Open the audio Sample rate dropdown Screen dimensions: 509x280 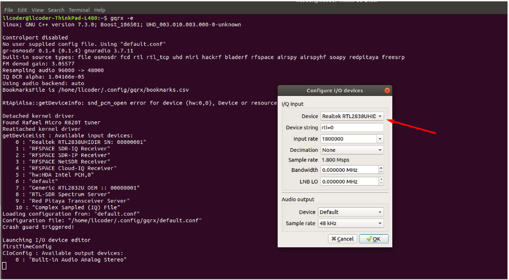coord(351,223)
